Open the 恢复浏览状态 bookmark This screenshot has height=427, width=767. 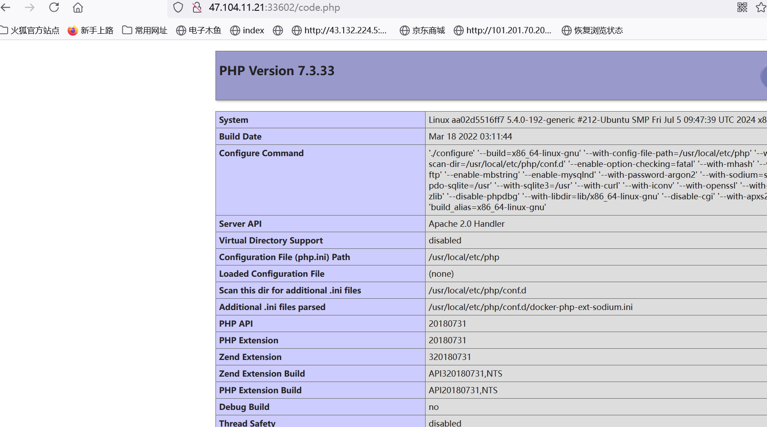592,30
